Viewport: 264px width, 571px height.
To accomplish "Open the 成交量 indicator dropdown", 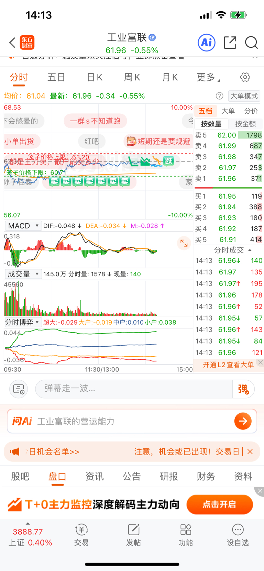I will point(23,274).
